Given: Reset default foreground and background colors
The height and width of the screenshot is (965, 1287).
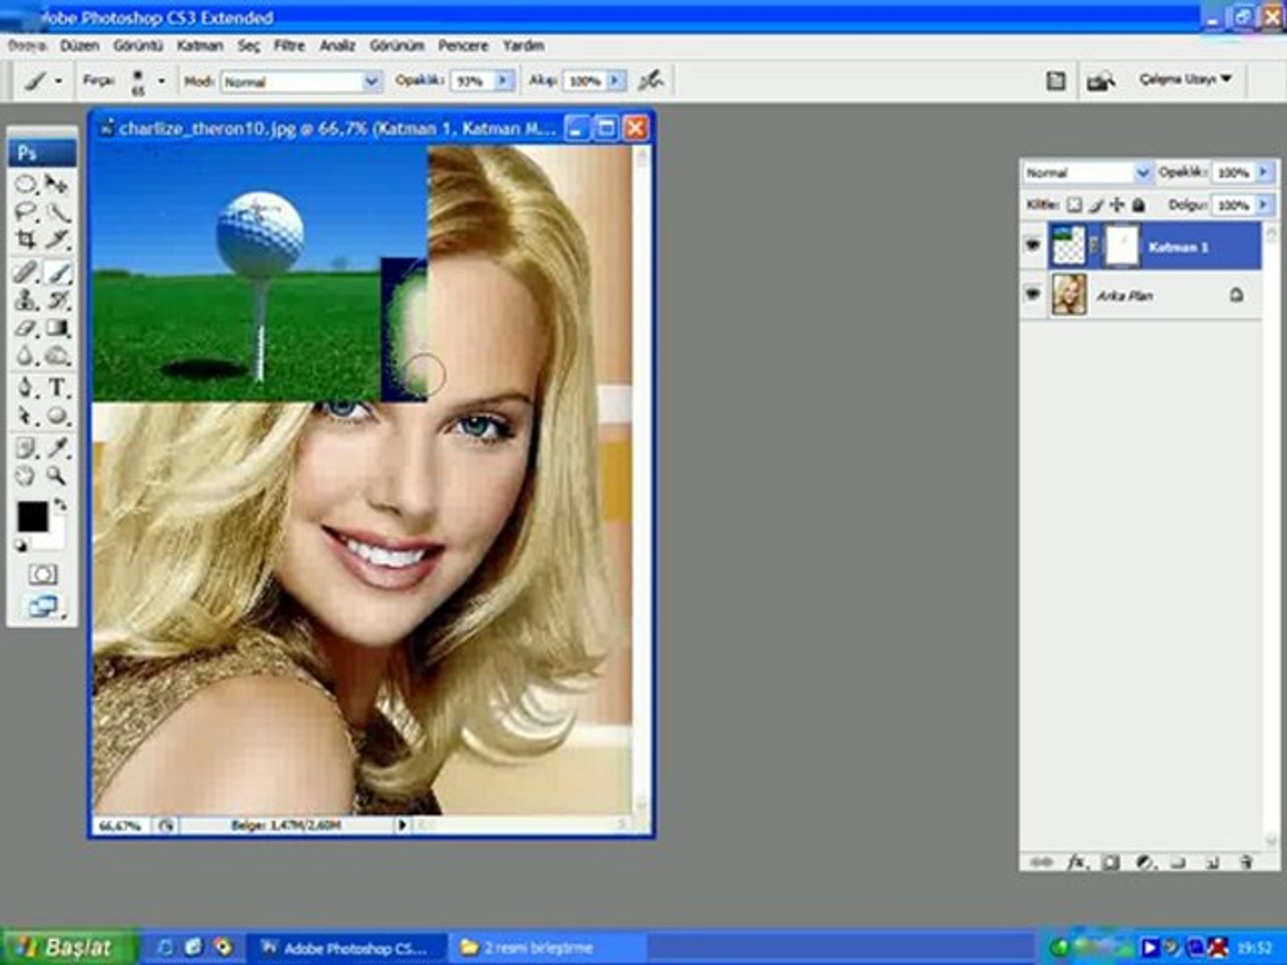Looking at the screenshot, I should pos(21,545).
